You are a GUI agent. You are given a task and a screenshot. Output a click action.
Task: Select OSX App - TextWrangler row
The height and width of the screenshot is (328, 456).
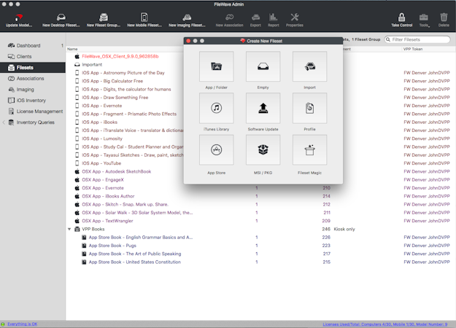point(107,221)
